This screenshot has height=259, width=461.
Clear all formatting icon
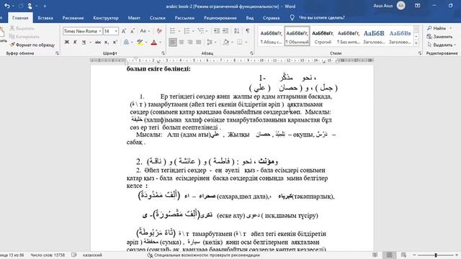click(x=159, y=31)
